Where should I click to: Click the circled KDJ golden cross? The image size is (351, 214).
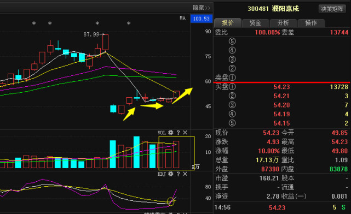(171, 201)
